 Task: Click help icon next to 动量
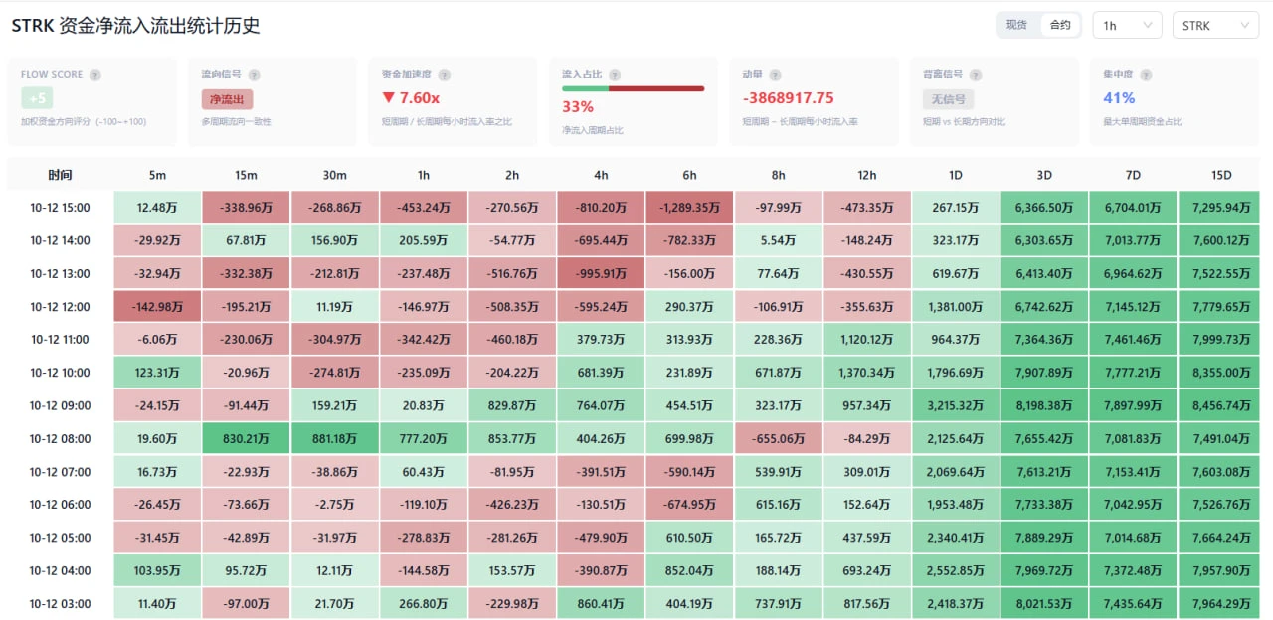coord(775,75)
